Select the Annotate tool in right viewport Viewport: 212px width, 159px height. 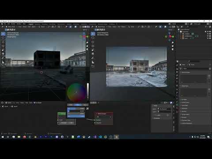(93, 58)
